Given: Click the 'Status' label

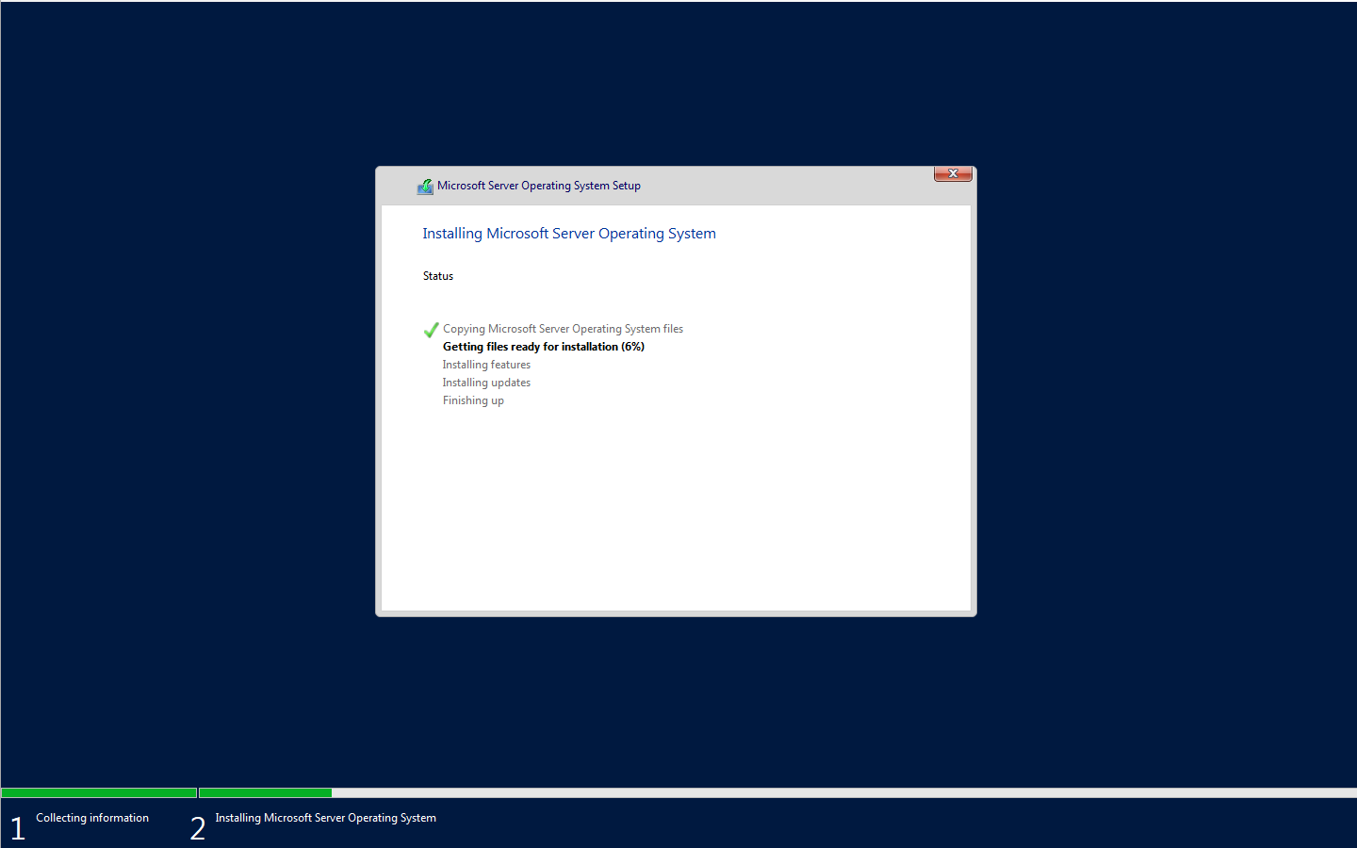Looking at the screenshot, I should [437, 276].
